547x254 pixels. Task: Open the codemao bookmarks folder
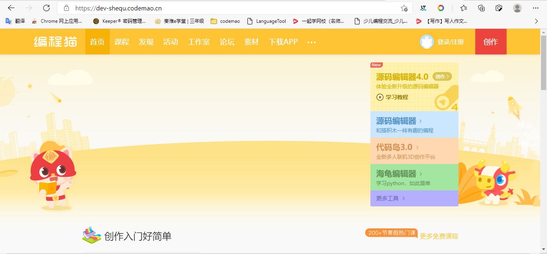pos(225,21)
